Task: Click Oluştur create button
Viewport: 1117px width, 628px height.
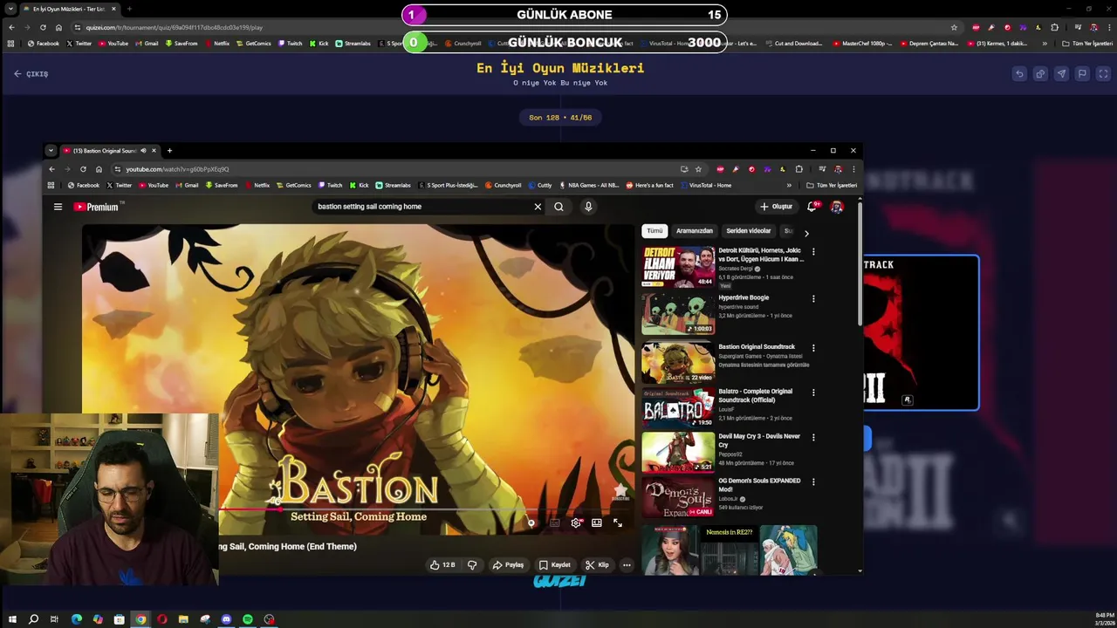Action: coord(776,207)
